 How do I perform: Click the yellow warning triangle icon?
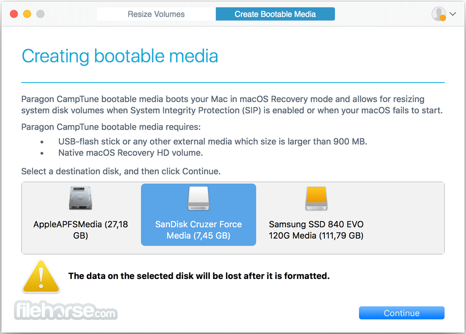coord(41,277)
